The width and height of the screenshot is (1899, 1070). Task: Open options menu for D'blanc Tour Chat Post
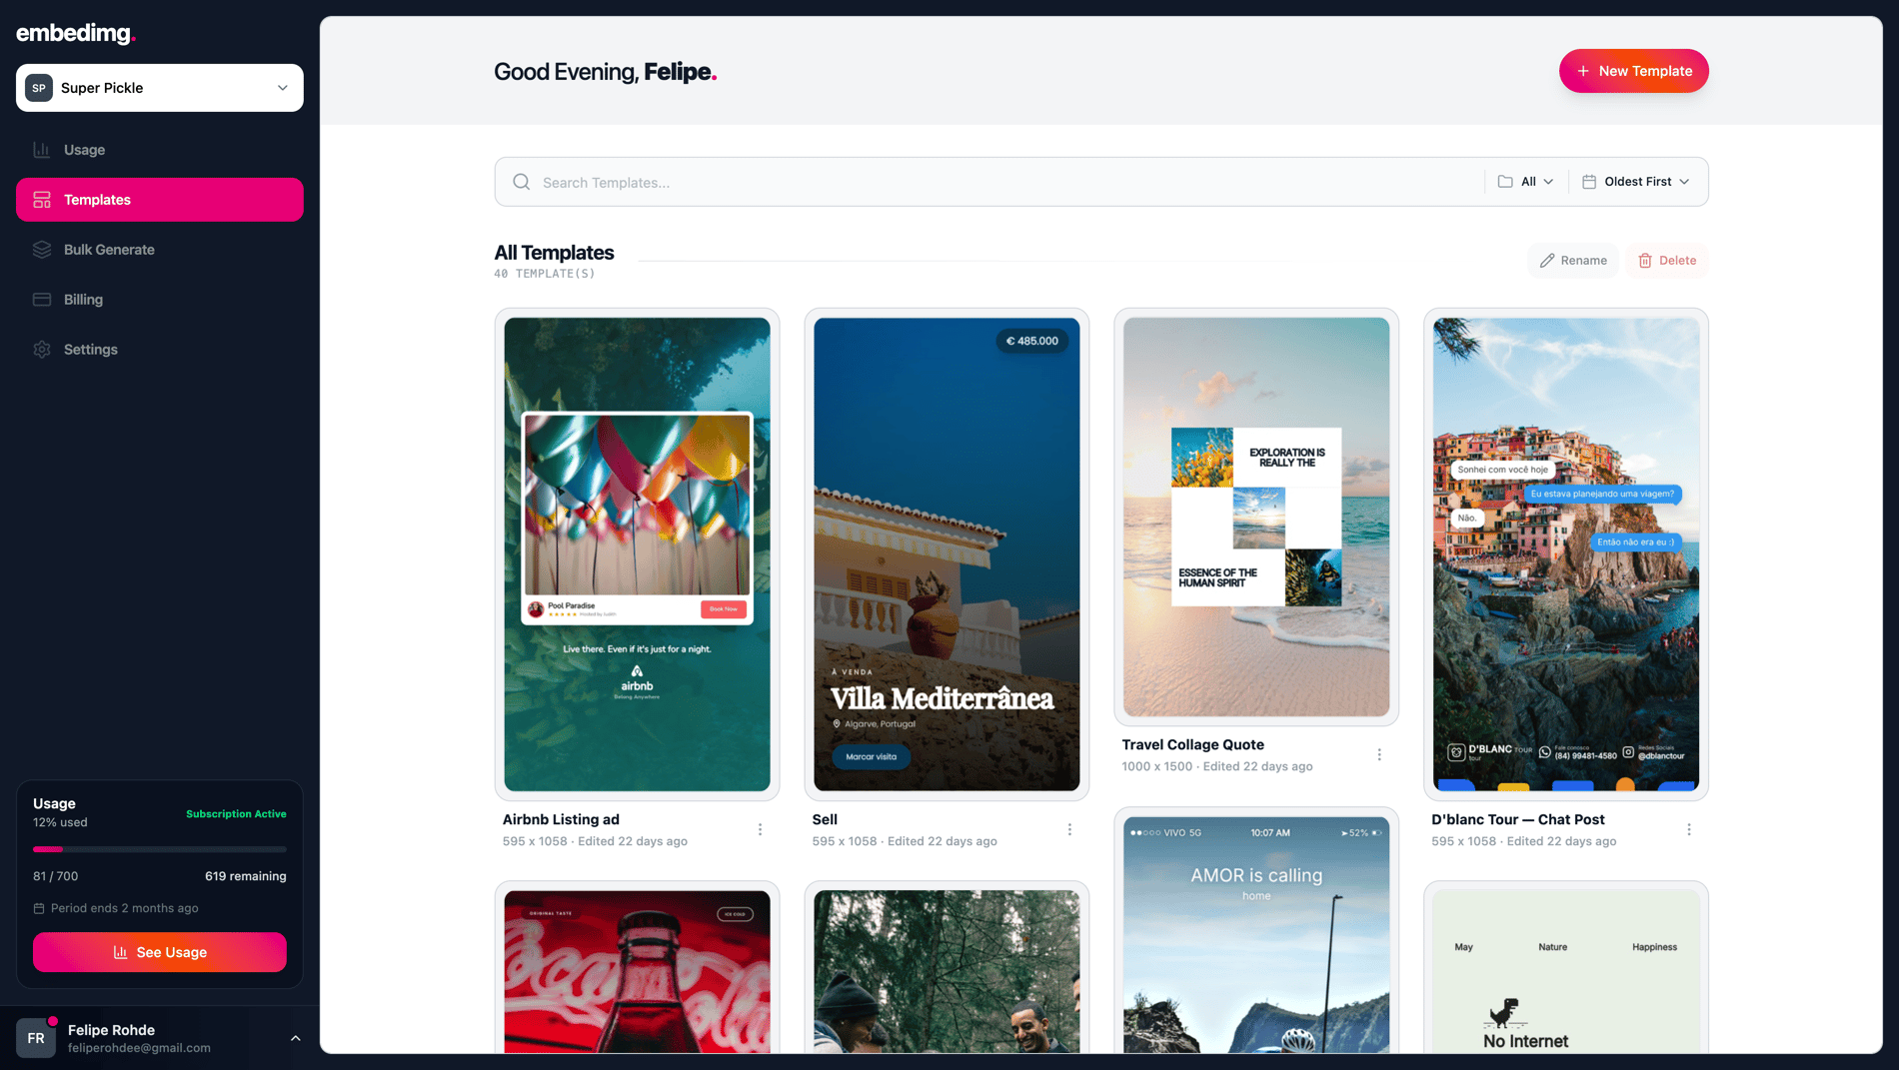click(x=1689, y=830)
